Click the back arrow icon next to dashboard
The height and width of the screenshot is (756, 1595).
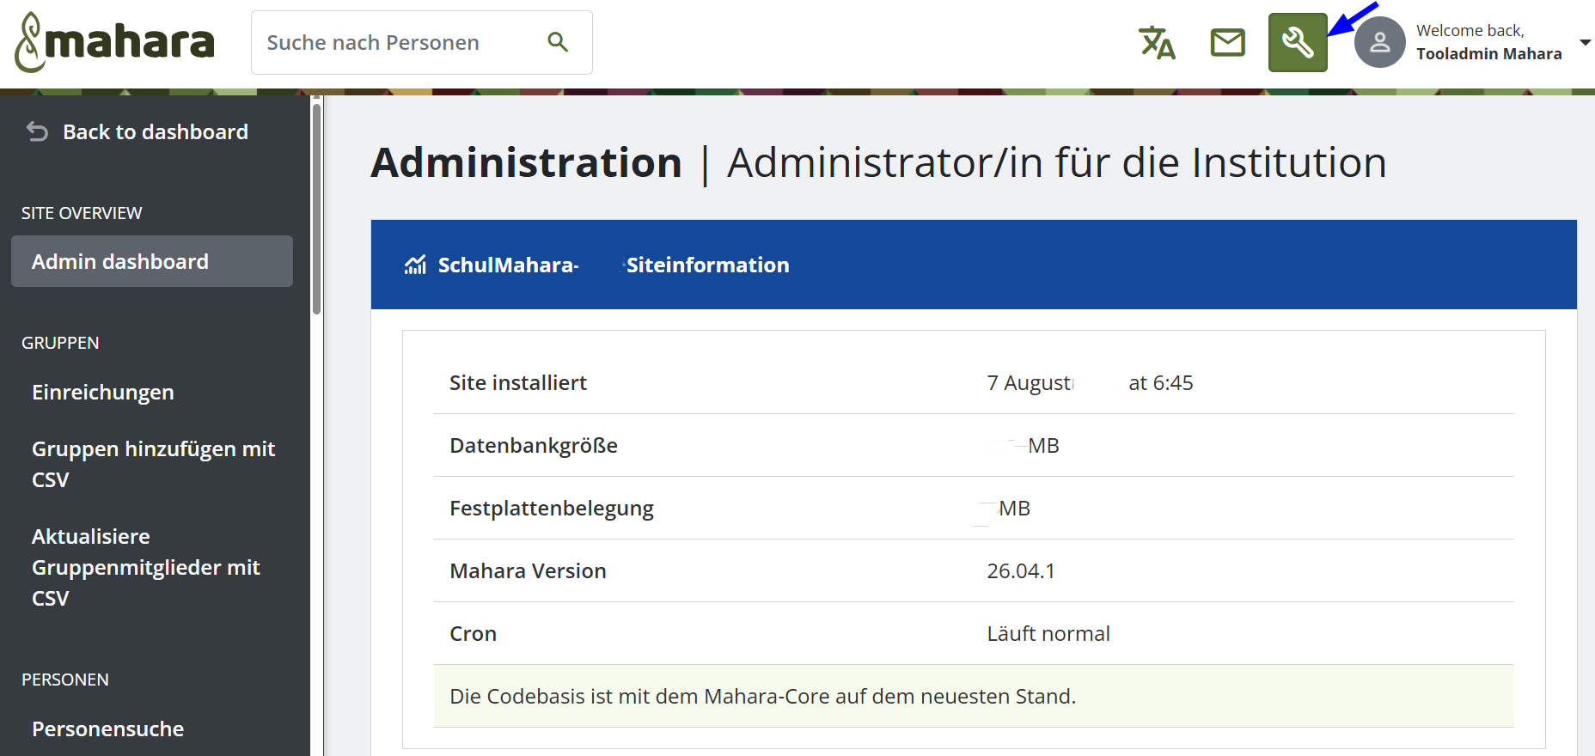click(x=37, y=131)
